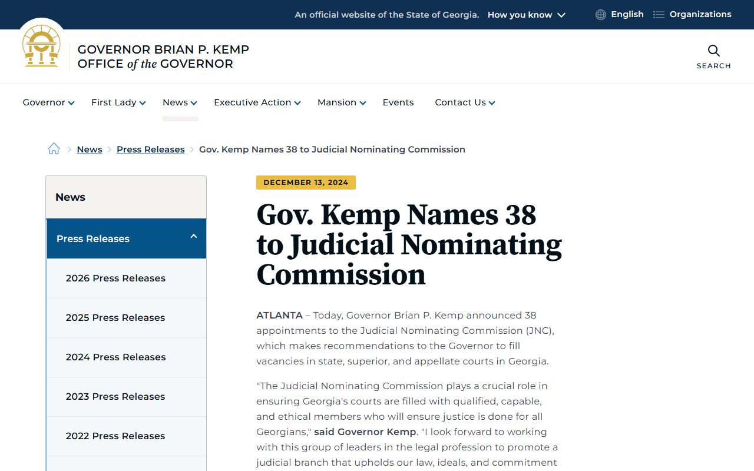Open the Organizations menu
754x471 pixels.
(700, 14)
